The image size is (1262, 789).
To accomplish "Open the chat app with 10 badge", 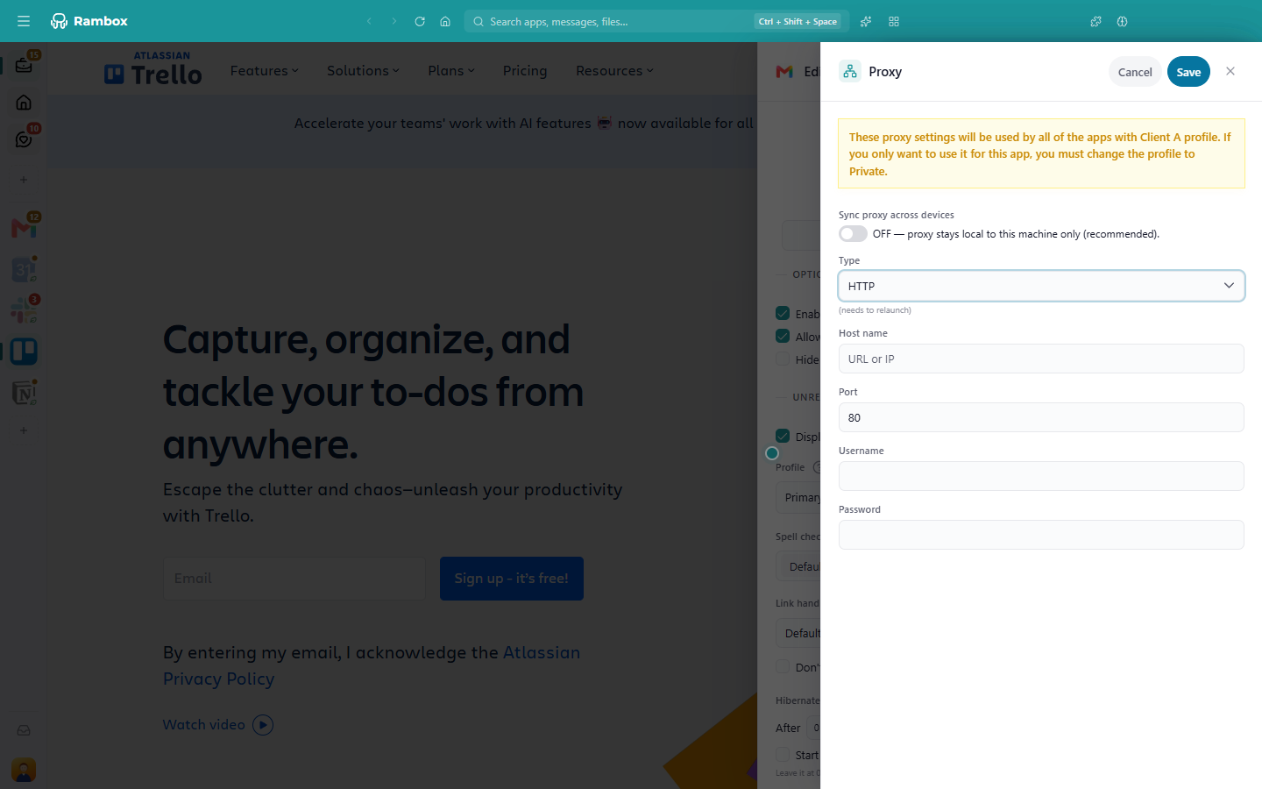I will coord(24,139).
